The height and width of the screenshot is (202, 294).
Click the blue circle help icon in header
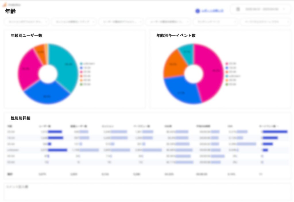coord(198,11)
